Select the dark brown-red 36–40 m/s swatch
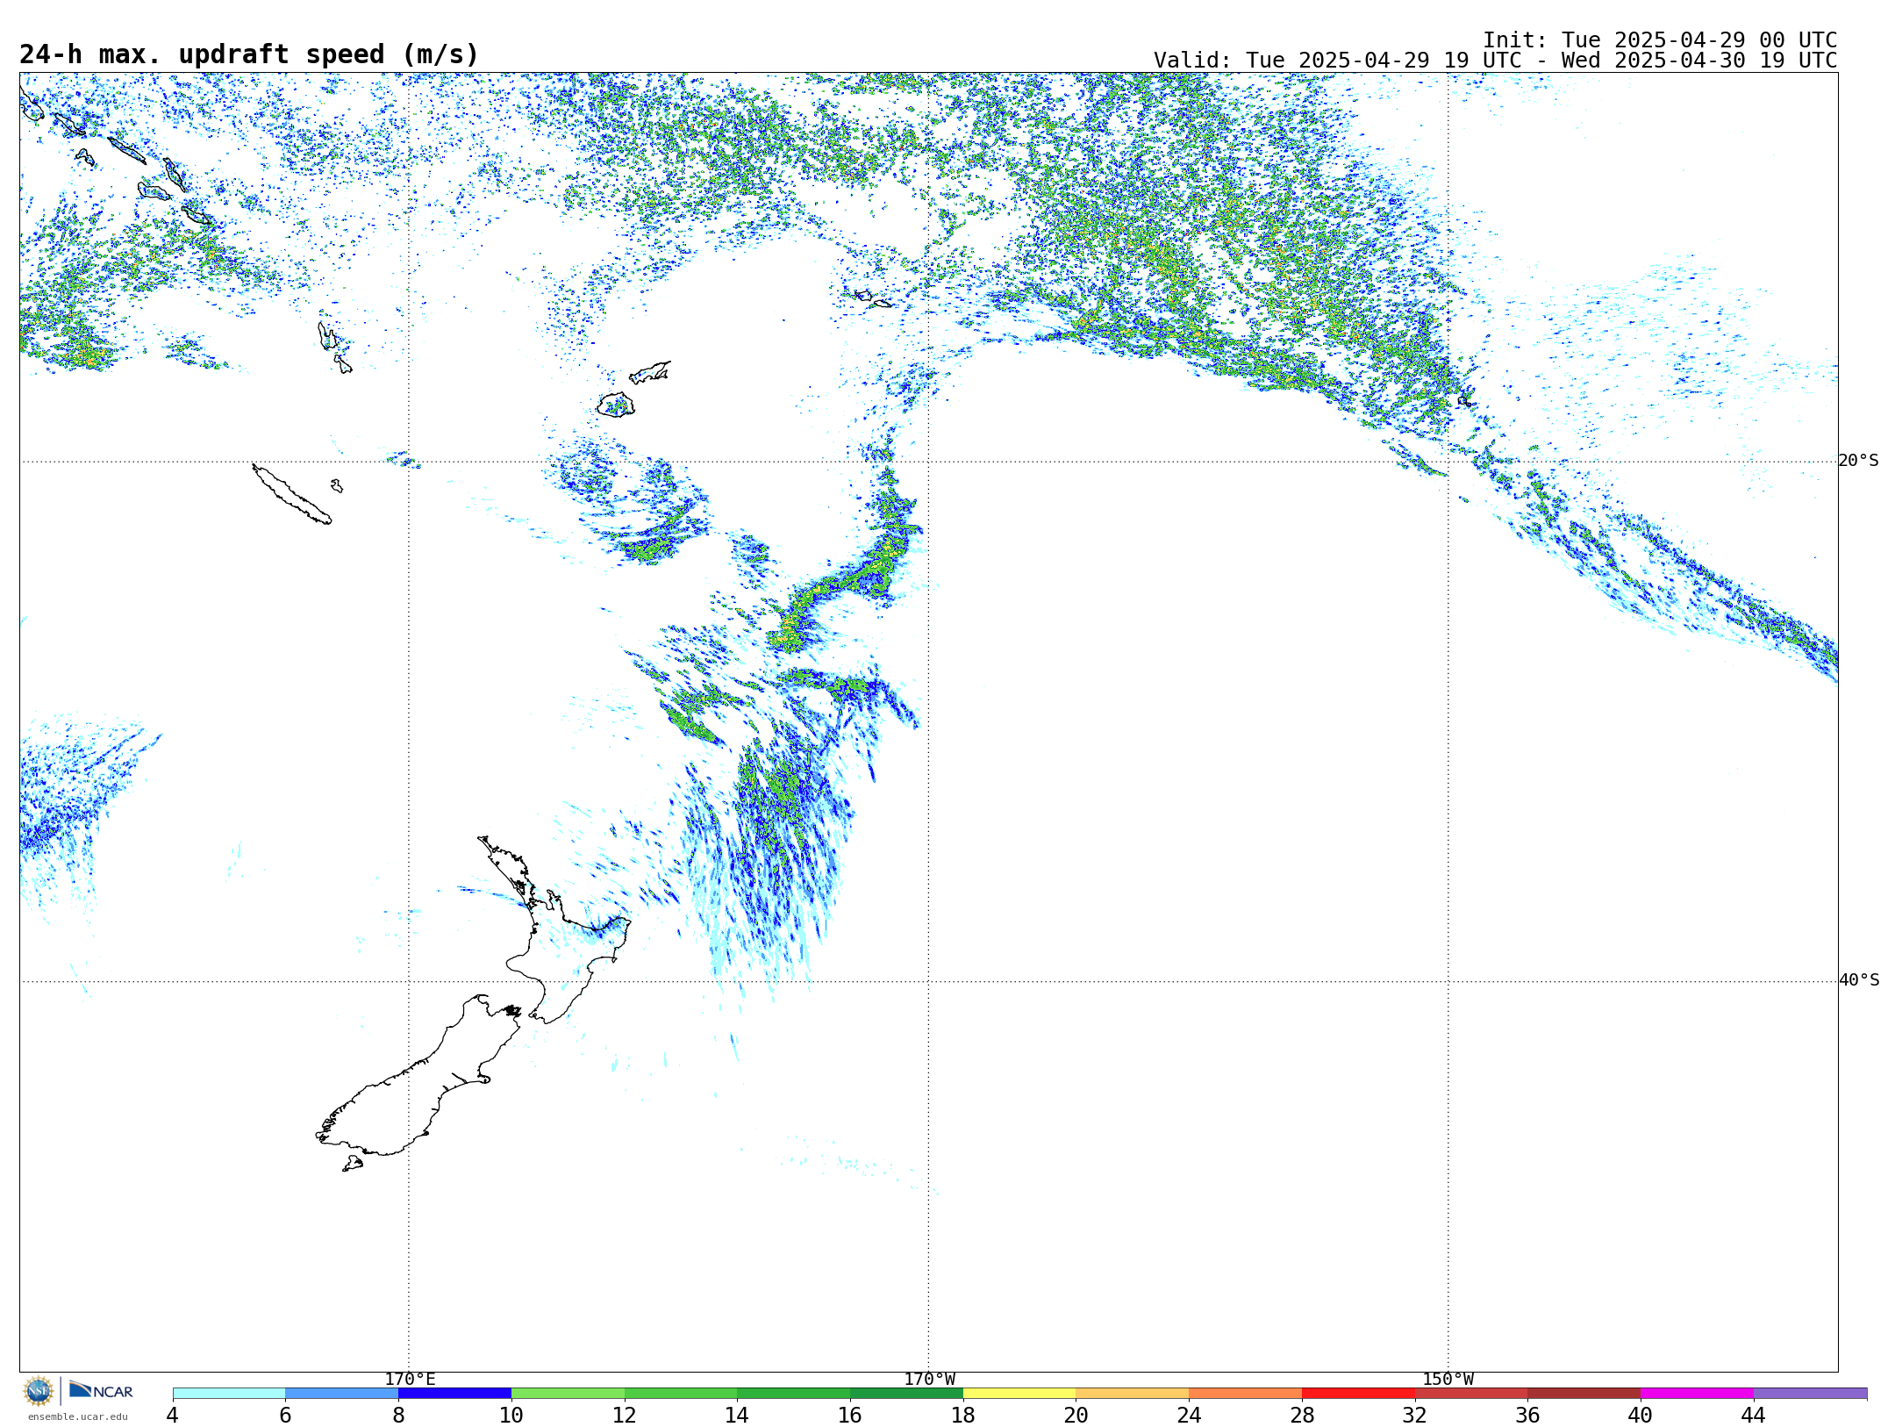Screen dimensions: 1895x1427 point(1584,1393)
